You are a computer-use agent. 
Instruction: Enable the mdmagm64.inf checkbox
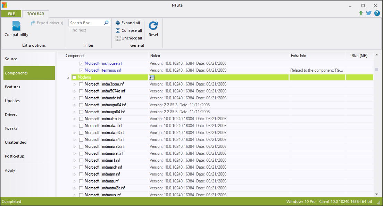[x=81, y=105]
